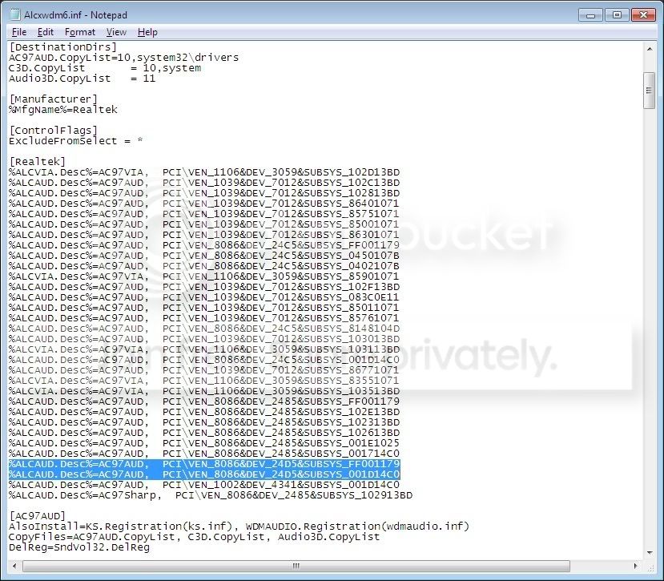The height and width of the screenshot is (581, 664).
Task: Click the line ending SUBSYS_103113BD
Action: point(204,349)
